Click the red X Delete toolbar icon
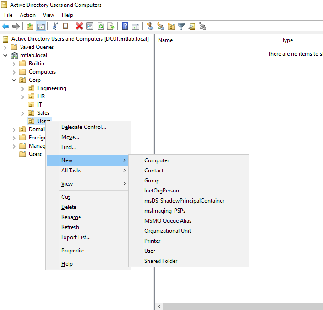The width and height of the screenshot is (323, 310). point(79,27)
